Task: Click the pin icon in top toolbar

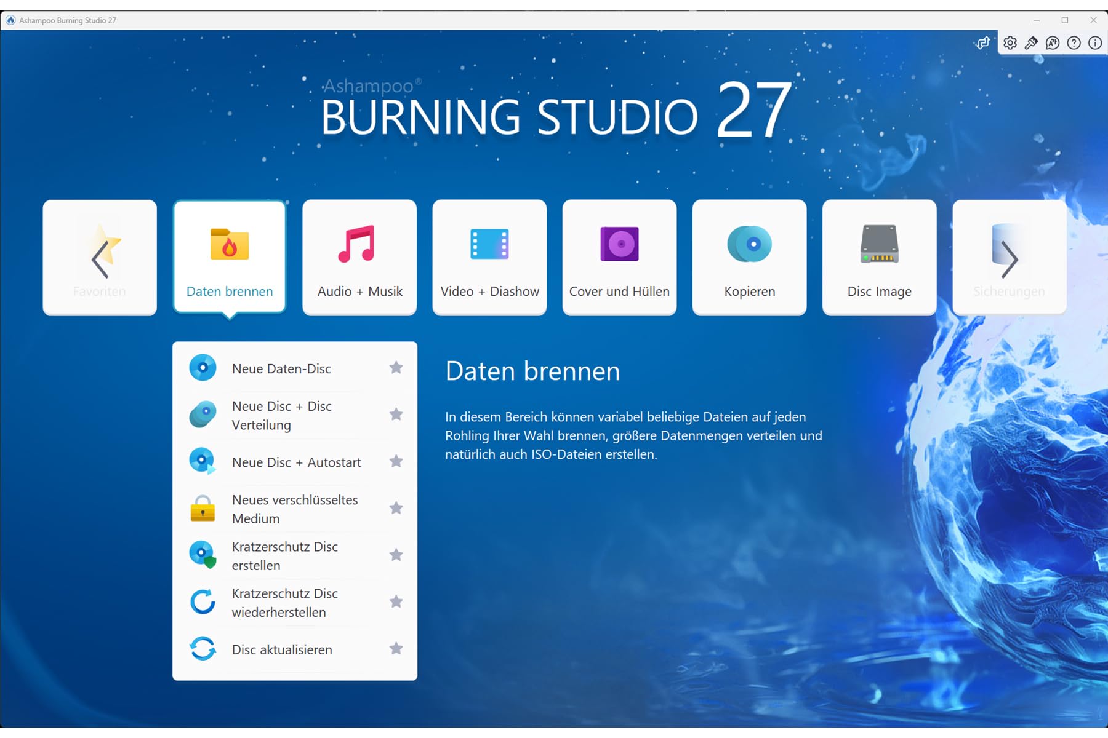Action: pyautogui.click(x=983, y=43)
